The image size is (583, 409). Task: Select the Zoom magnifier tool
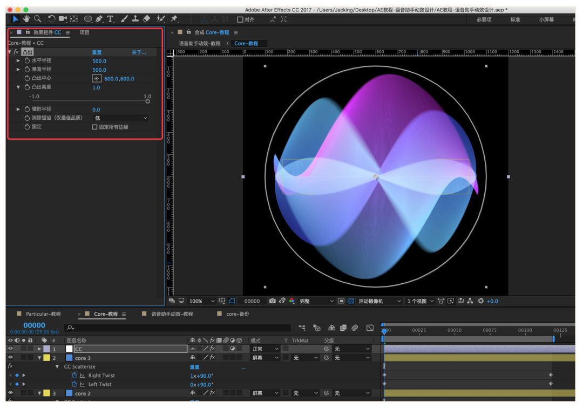coord(37,18)
